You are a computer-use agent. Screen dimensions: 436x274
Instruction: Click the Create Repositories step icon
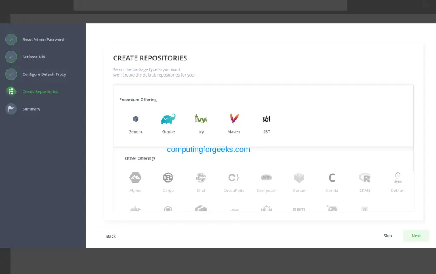coord(11,91)
